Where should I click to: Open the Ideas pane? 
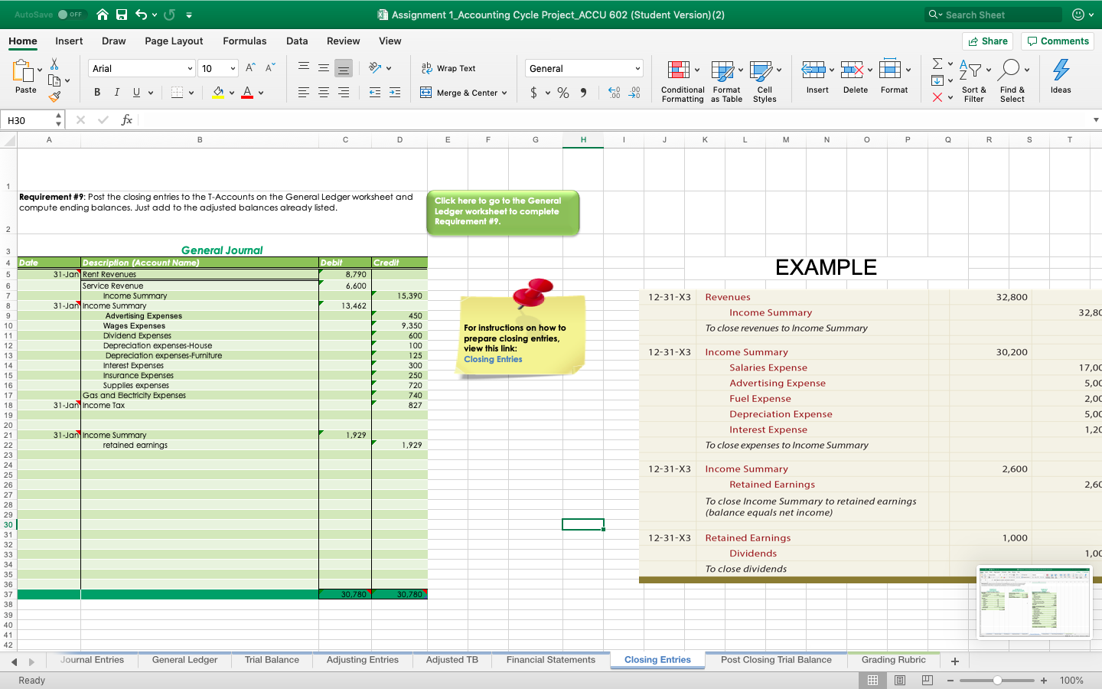(x=1061, y=76)
